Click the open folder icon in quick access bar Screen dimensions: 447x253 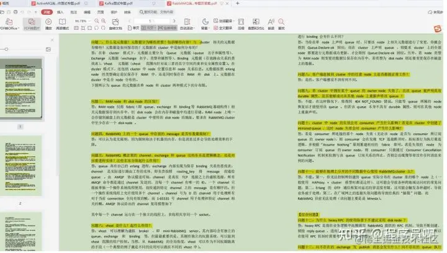click(x=2, y=12)
